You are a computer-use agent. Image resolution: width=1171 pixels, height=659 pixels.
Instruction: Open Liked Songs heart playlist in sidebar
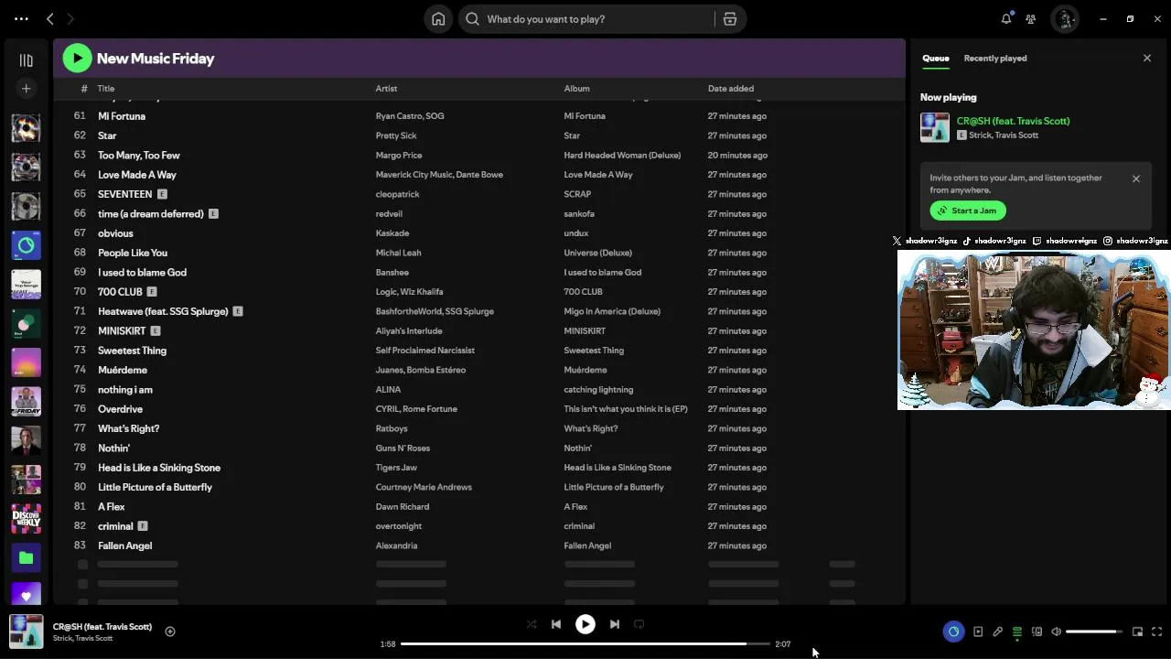(26, 596)
